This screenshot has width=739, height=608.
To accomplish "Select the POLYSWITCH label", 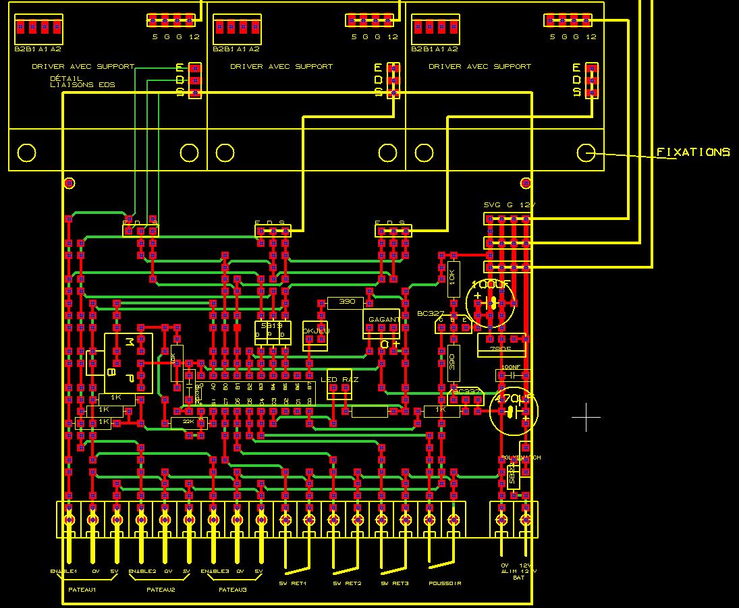I will coord(521,458).
